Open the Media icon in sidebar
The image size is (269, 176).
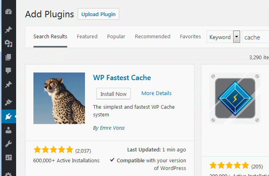click(8, 43)
